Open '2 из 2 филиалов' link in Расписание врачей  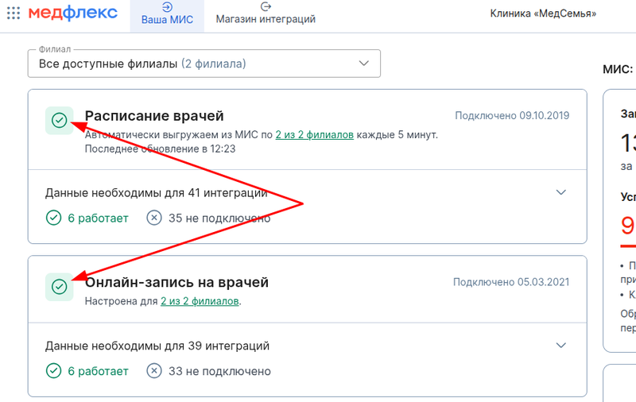(314, 135)
